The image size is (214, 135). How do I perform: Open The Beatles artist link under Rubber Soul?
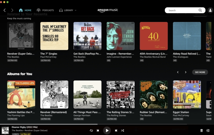pyautogui.click(x=146, y=115)
